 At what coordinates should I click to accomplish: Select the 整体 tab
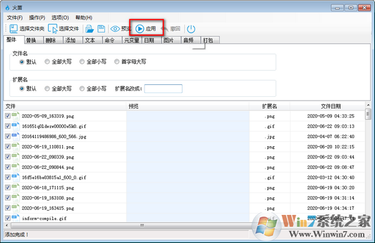point(14,39)
